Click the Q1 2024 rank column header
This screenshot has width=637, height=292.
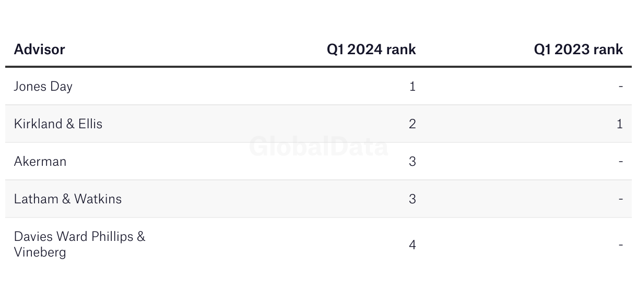pyautogui.click(x=371, y=50)
